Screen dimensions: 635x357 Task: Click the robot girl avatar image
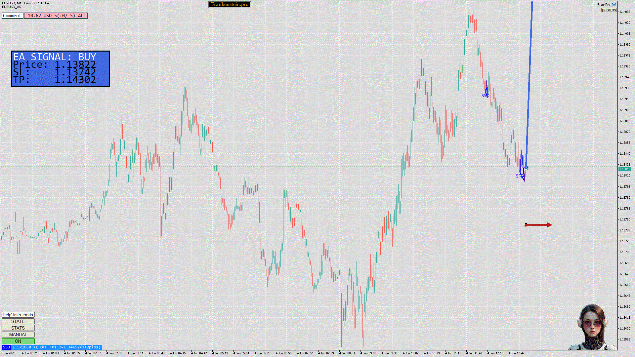(x=592, y=327)
